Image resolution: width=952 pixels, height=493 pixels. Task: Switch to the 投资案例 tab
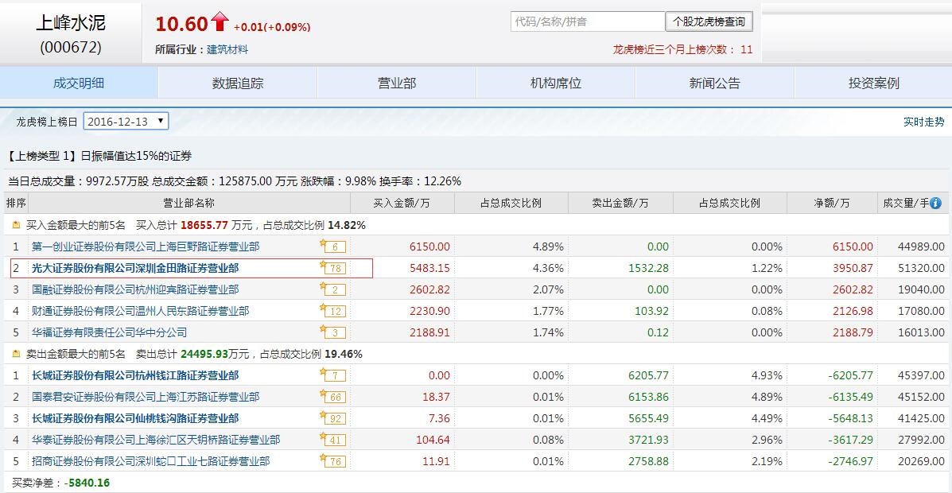click(x=872, y=83)
